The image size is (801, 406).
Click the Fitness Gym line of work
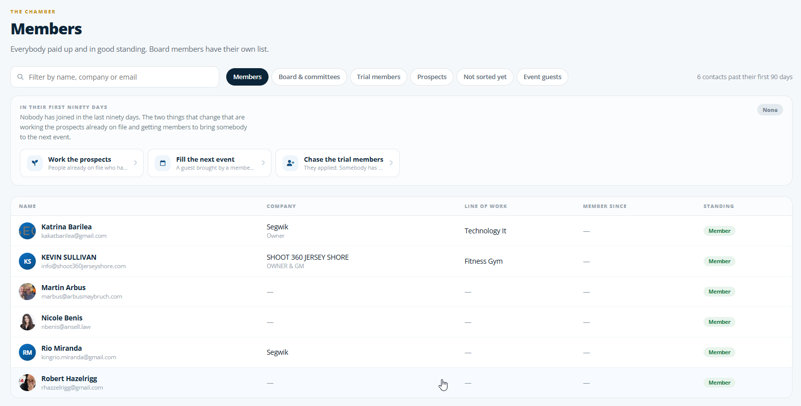pyautogui.click(x=483, y=261)
